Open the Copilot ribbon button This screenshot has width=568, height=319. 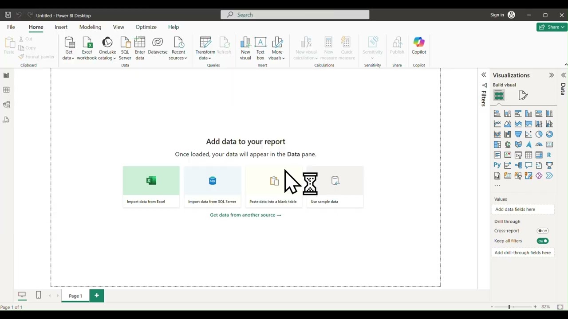click(x=419, y=46)
